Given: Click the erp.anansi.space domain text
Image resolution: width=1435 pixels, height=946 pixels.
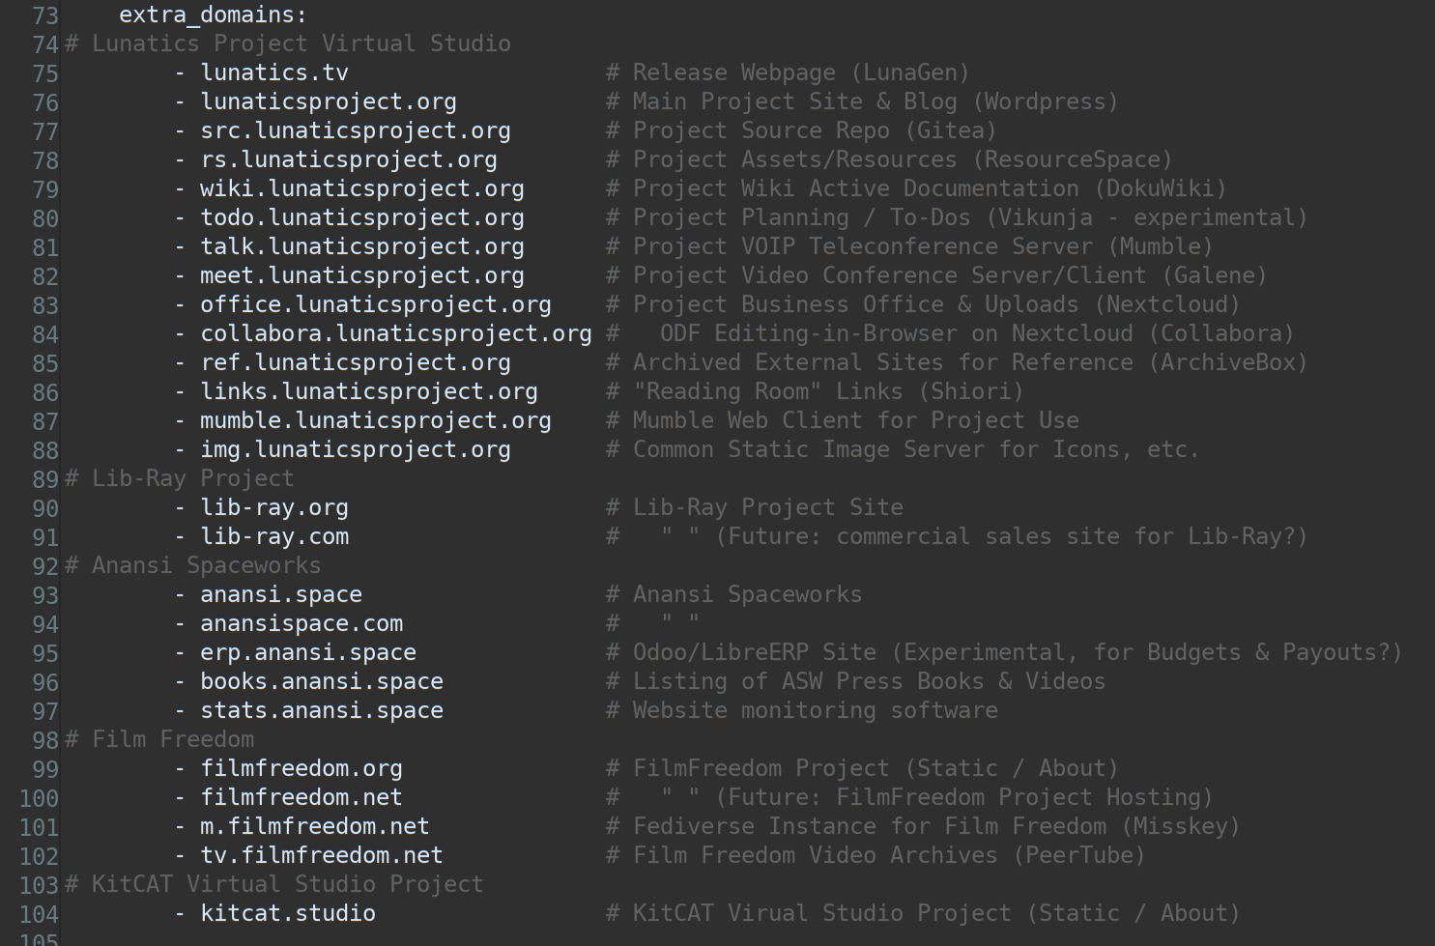Looking at the screenshot, I should (x=307, y=653).
